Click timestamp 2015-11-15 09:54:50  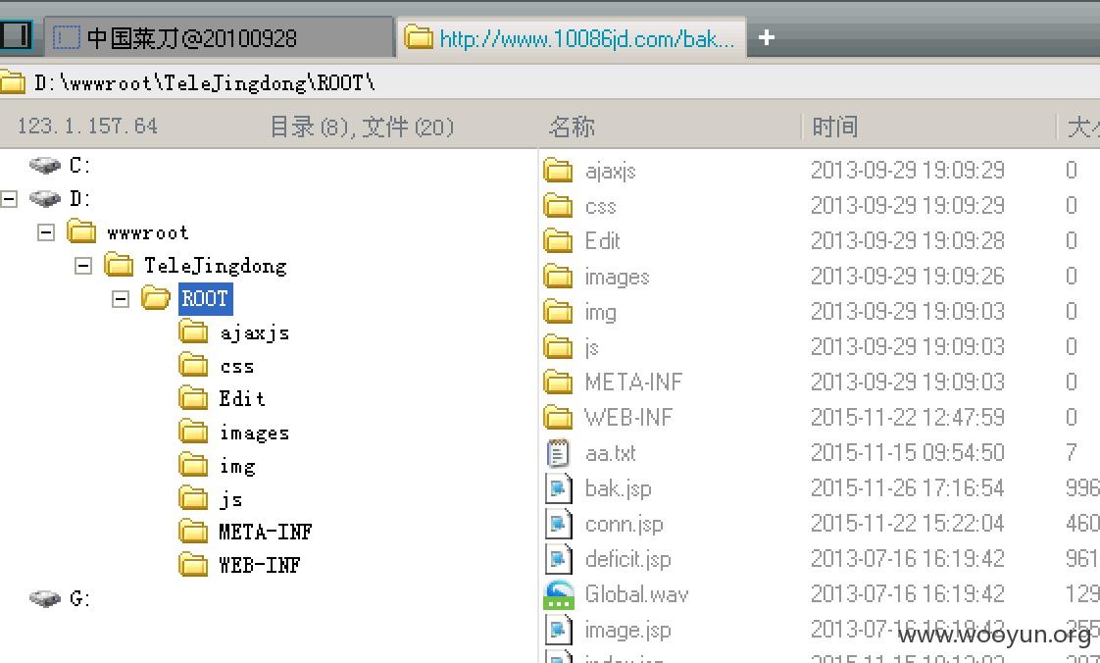(908, 453)
